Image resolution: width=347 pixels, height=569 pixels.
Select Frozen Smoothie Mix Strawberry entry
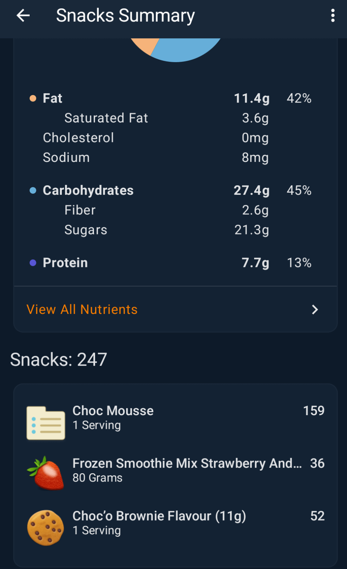click(x=187, y=470)
